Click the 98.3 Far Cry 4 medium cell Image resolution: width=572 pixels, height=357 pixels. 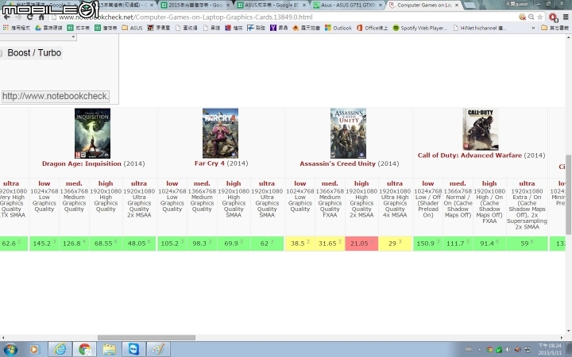click(202, 244)
